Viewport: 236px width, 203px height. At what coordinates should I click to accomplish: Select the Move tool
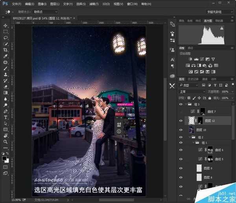(x=6, y=26)
